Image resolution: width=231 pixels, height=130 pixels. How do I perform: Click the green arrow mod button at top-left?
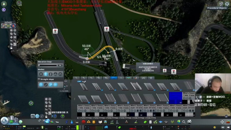click(x=4, y=4)
